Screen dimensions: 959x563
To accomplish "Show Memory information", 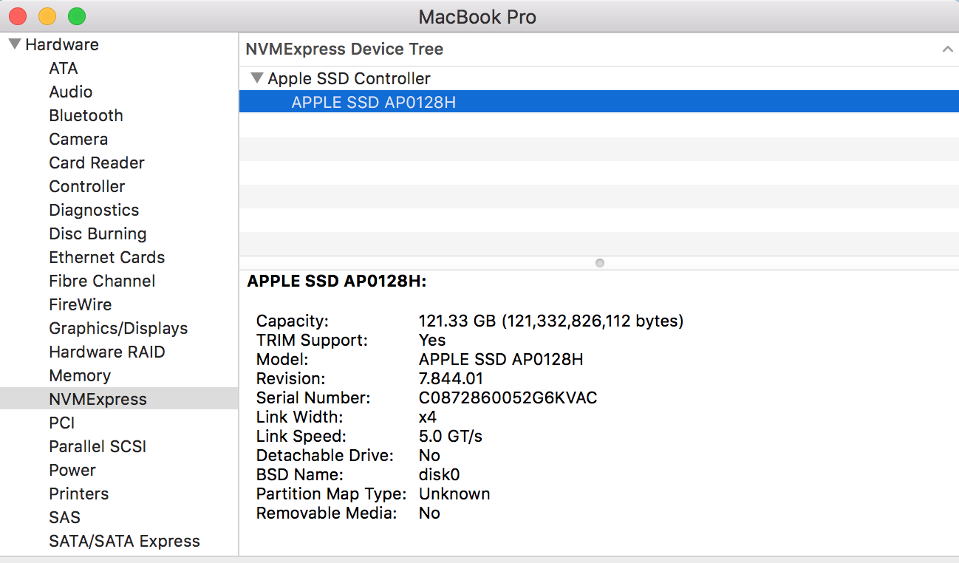I will tap(80, 375).
